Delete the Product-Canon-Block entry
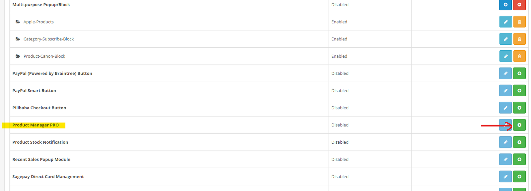 (519, 56)
